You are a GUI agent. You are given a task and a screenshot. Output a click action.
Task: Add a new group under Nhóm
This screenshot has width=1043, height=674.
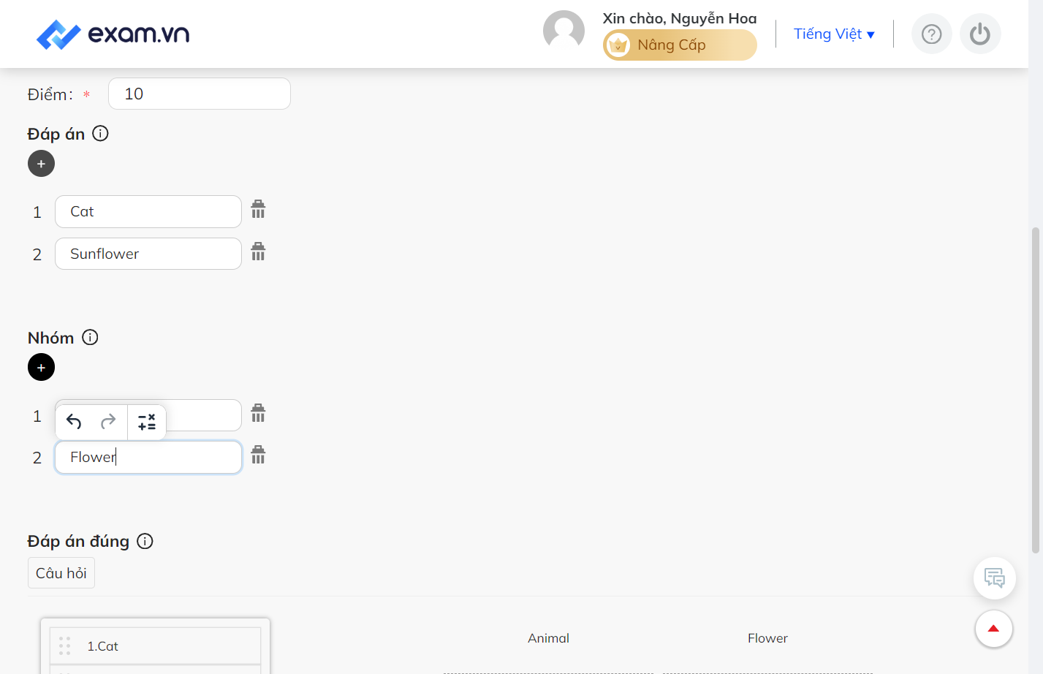coord(41,367)
